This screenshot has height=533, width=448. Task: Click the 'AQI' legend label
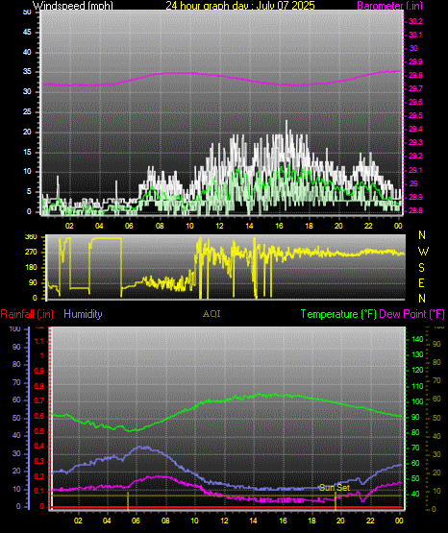(x=212, y=314)
